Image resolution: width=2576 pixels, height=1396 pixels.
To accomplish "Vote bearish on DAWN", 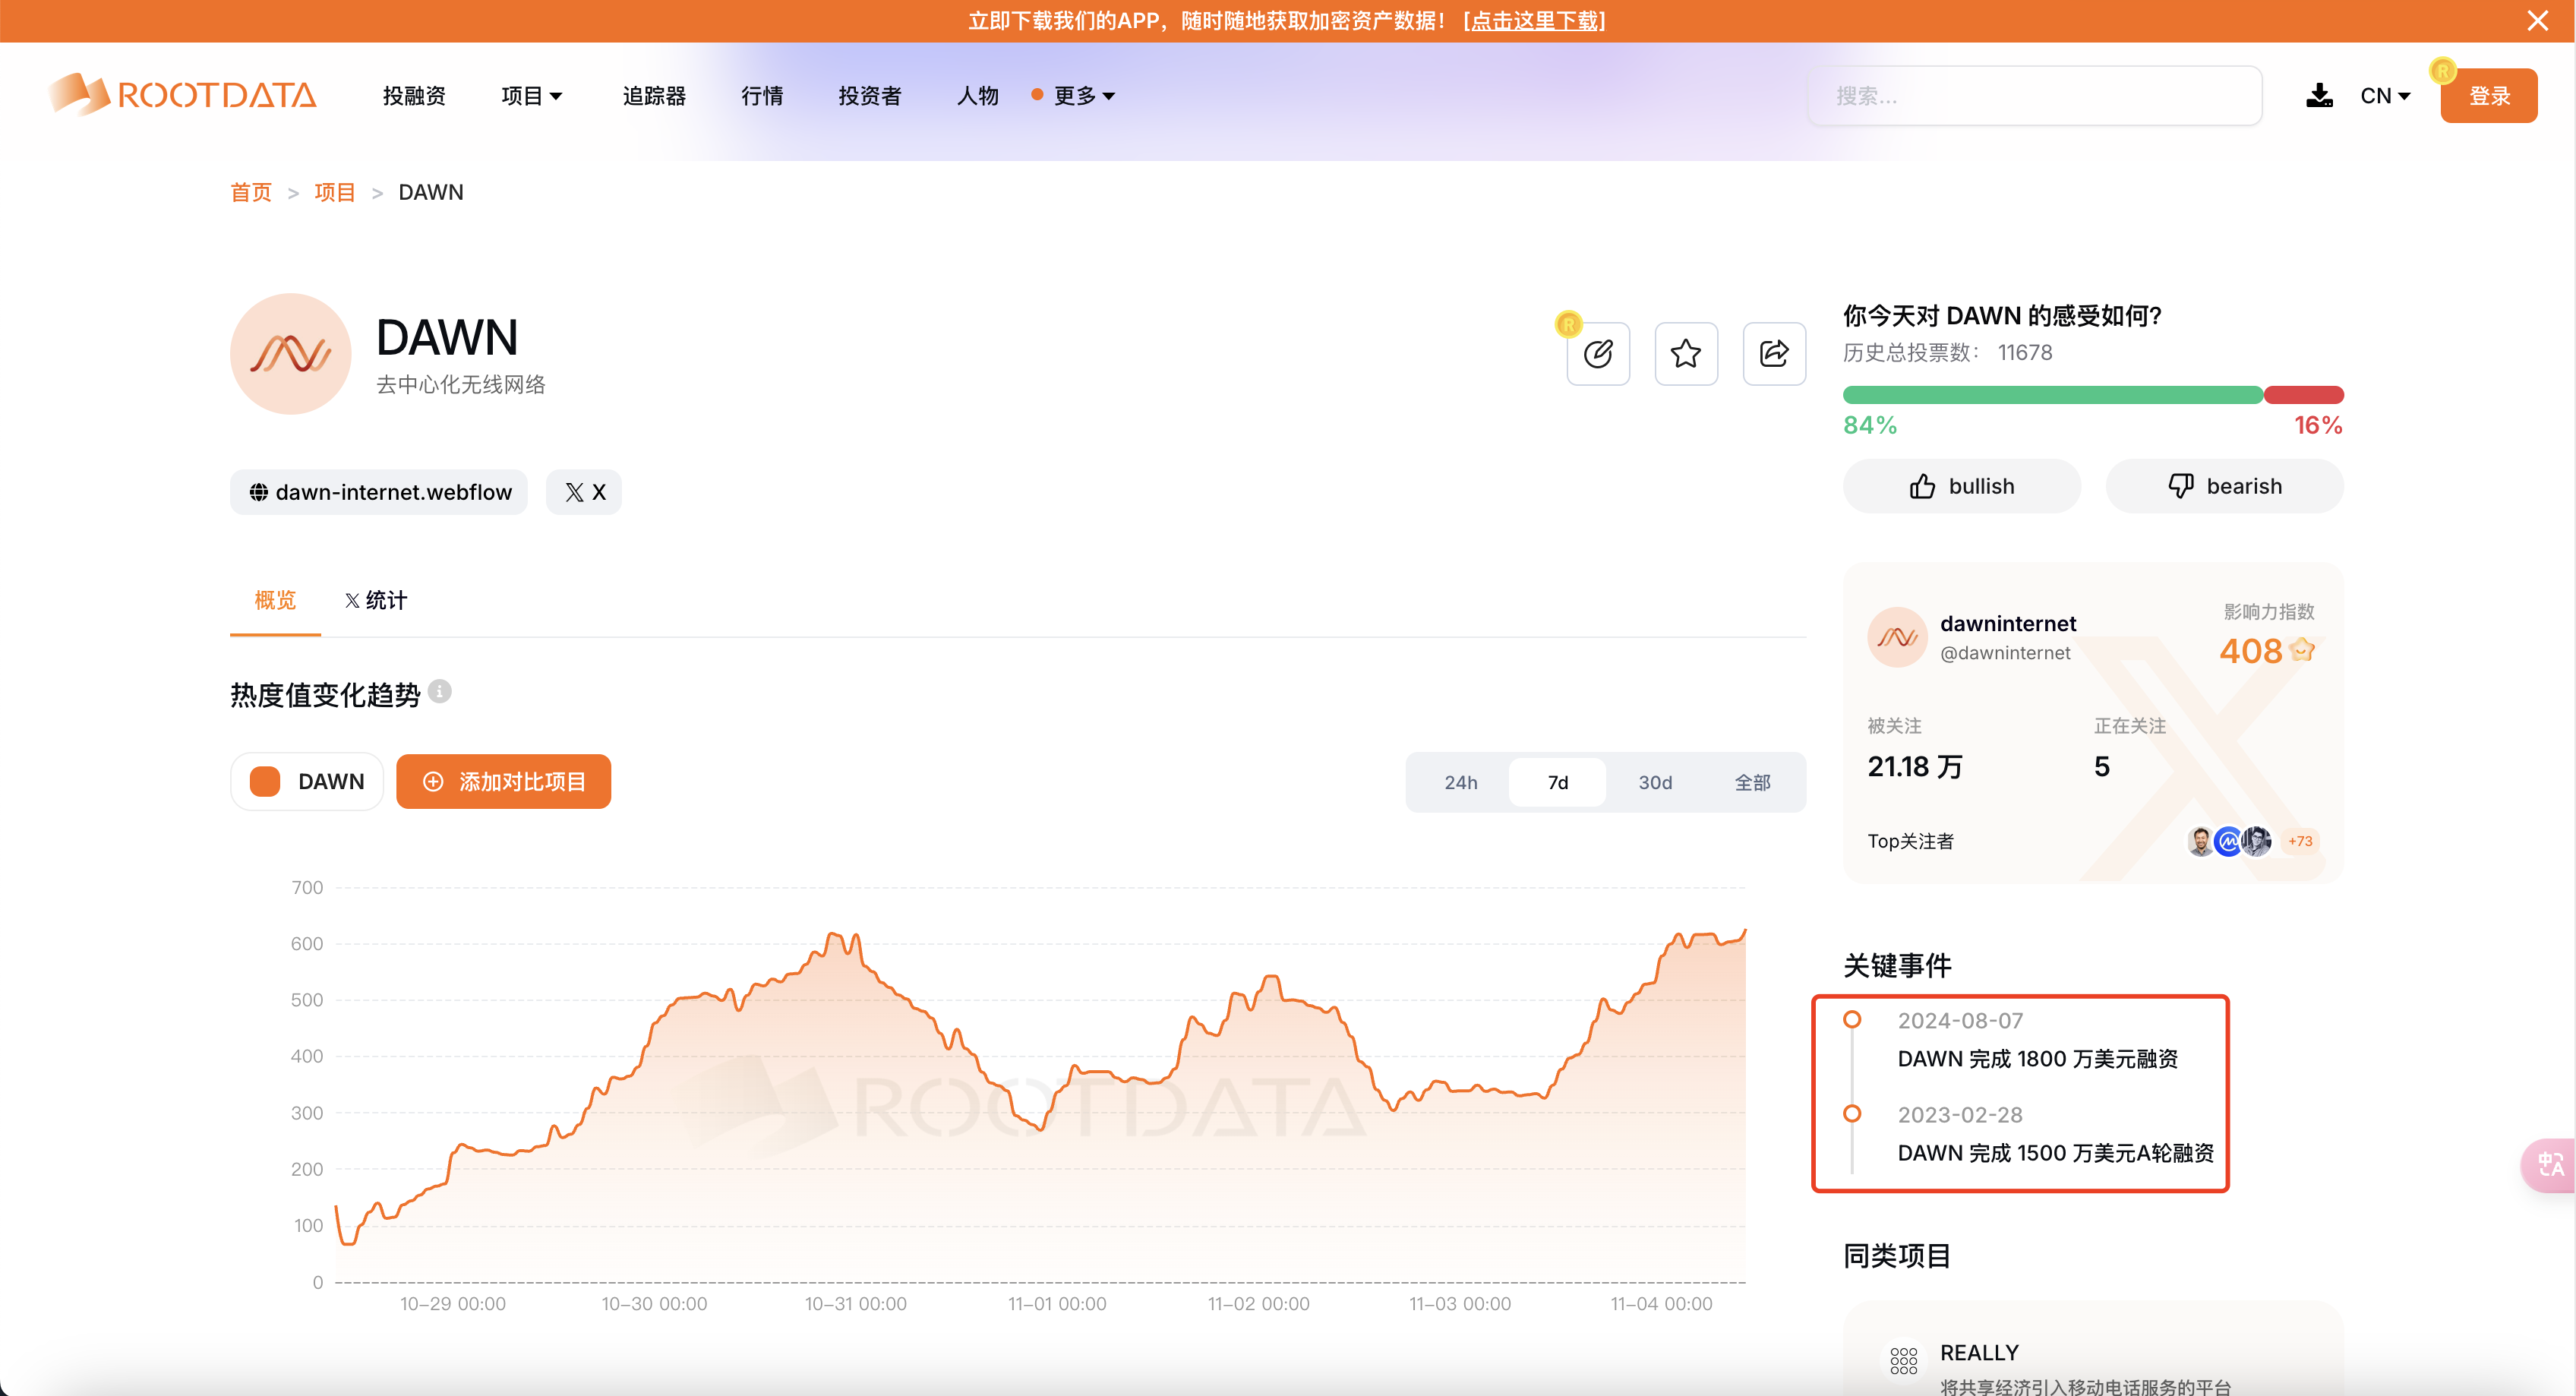I will click(2224, 486).
